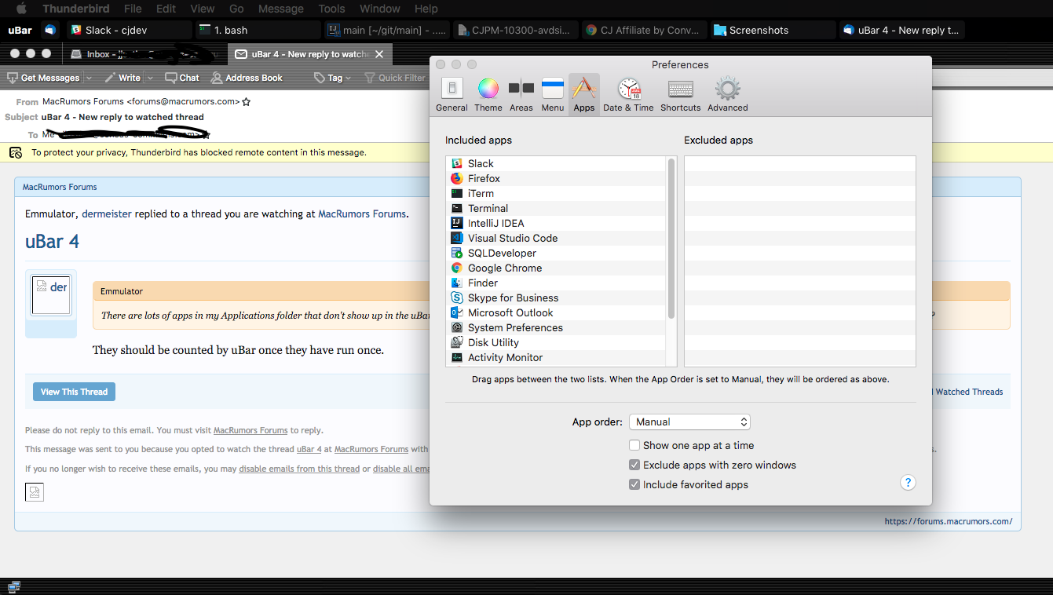
Task: Open the Message menu
Action: tap(281, 9)
